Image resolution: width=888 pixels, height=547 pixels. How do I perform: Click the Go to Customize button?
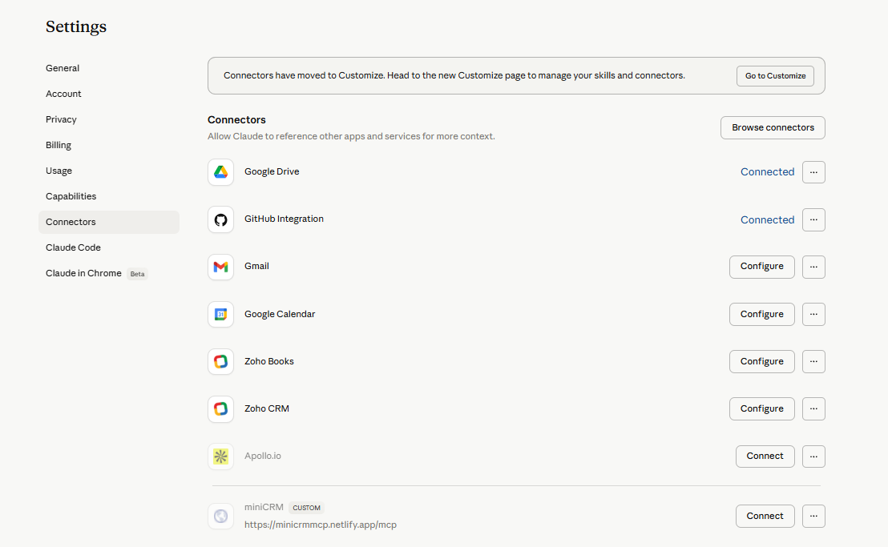775,76
